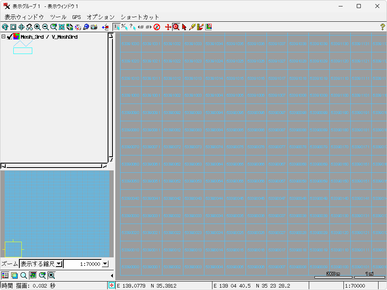Select the Zoom Out magnifier tool
The height and width of the screenshot is (290, 387).
tap(46, 27)
